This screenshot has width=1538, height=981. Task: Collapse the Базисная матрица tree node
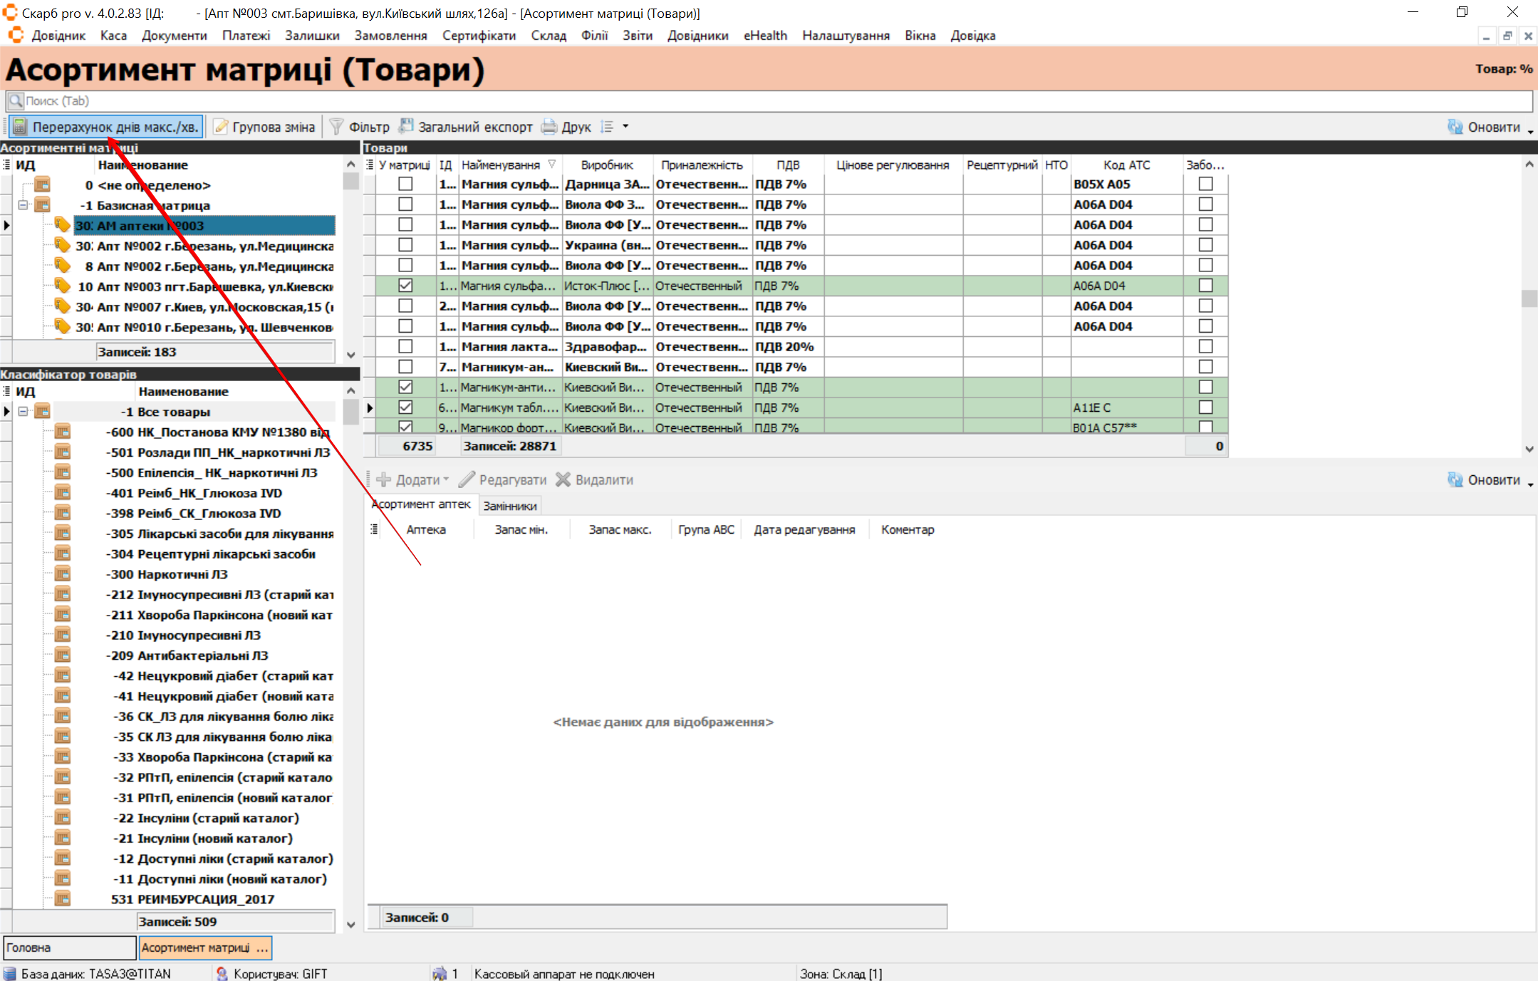(x=24, y=205)
